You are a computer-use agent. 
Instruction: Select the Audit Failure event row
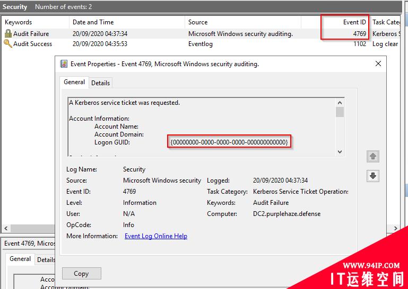201,33
